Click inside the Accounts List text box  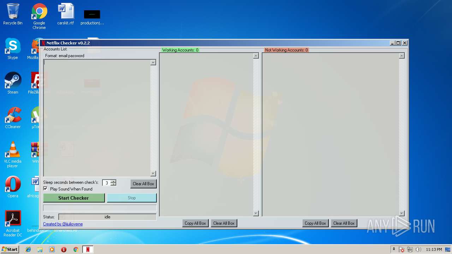[x=97, y=118]
